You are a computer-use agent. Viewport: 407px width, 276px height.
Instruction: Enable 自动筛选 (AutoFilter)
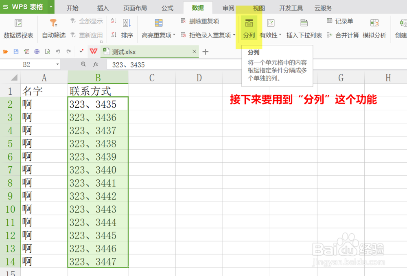point(53,28)
